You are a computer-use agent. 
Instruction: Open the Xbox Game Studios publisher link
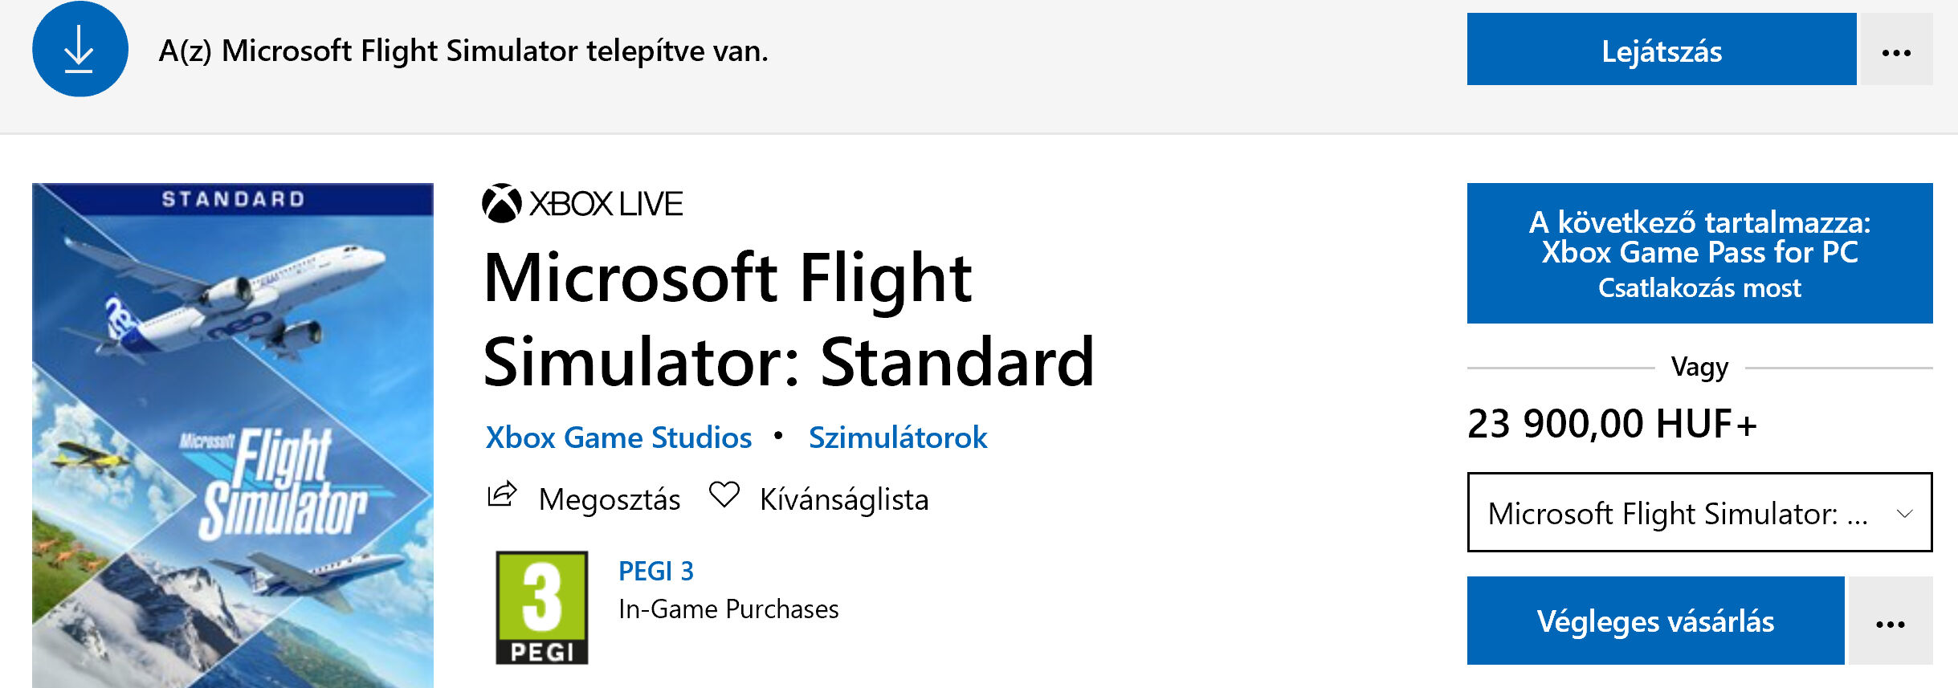tap(618, 438)
